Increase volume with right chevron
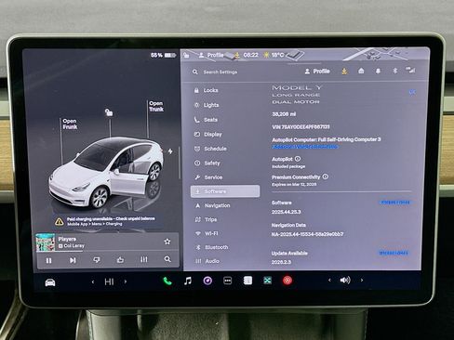 click(362, 281)
